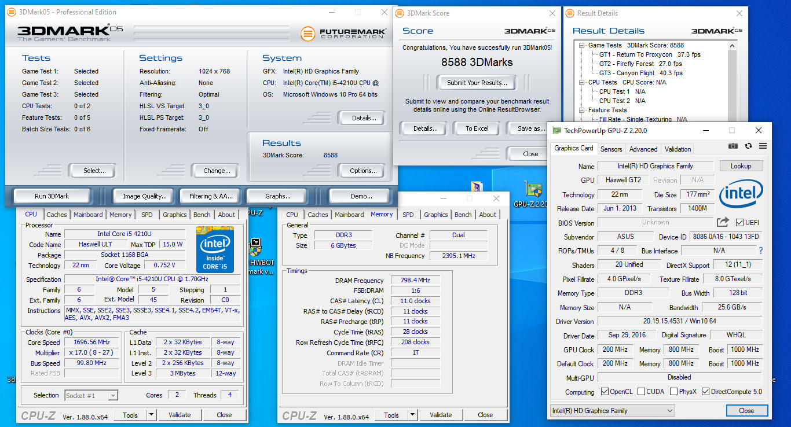Click the Graphs button in 3DMark05
Screen dimensions: 791x427
tap(278, 196)
